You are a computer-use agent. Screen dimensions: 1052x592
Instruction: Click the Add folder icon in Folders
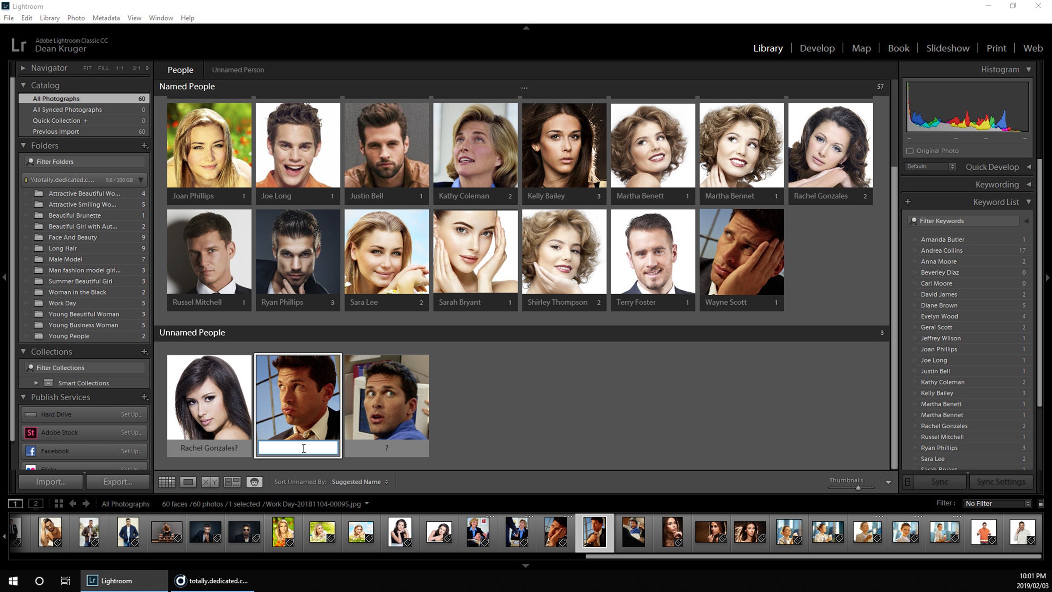pos(144,145)
